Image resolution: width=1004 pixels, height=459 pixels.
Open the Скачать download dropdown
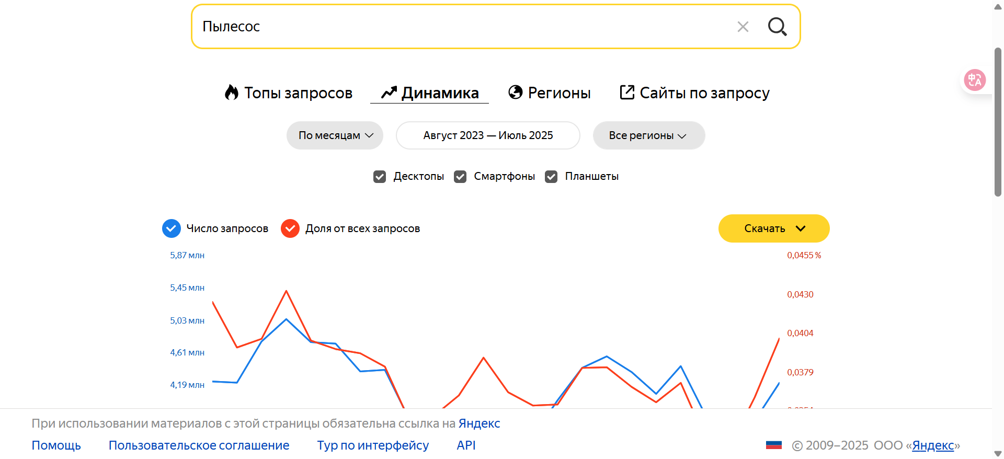coord(773,228)
